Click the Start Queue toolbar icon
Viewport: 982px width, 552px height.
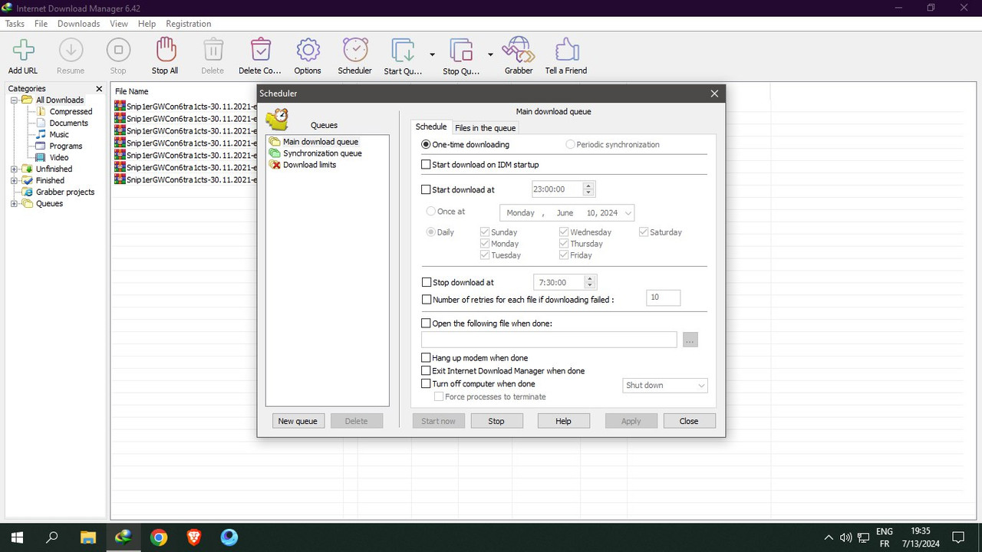403,51
